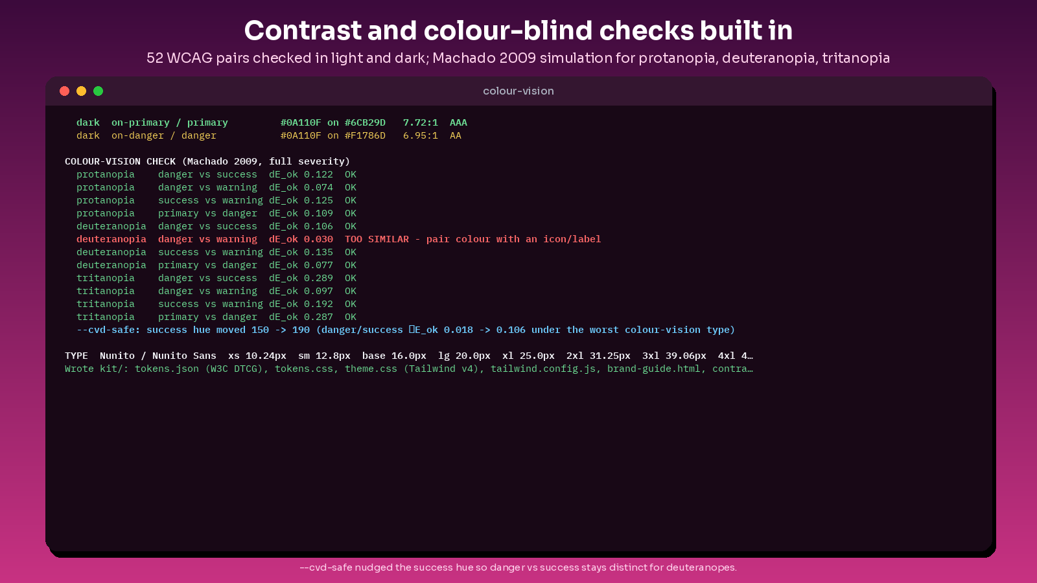
Task: Click the AAA rating label
Action: pos(458,122)
